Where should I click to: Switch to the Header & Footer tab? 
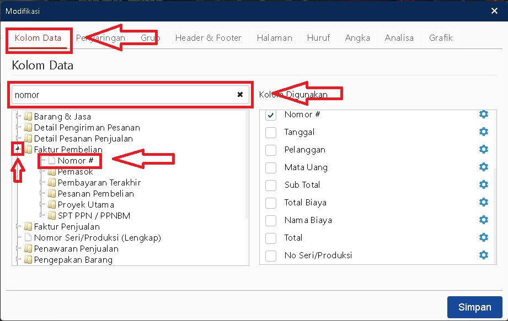[208, 38]
